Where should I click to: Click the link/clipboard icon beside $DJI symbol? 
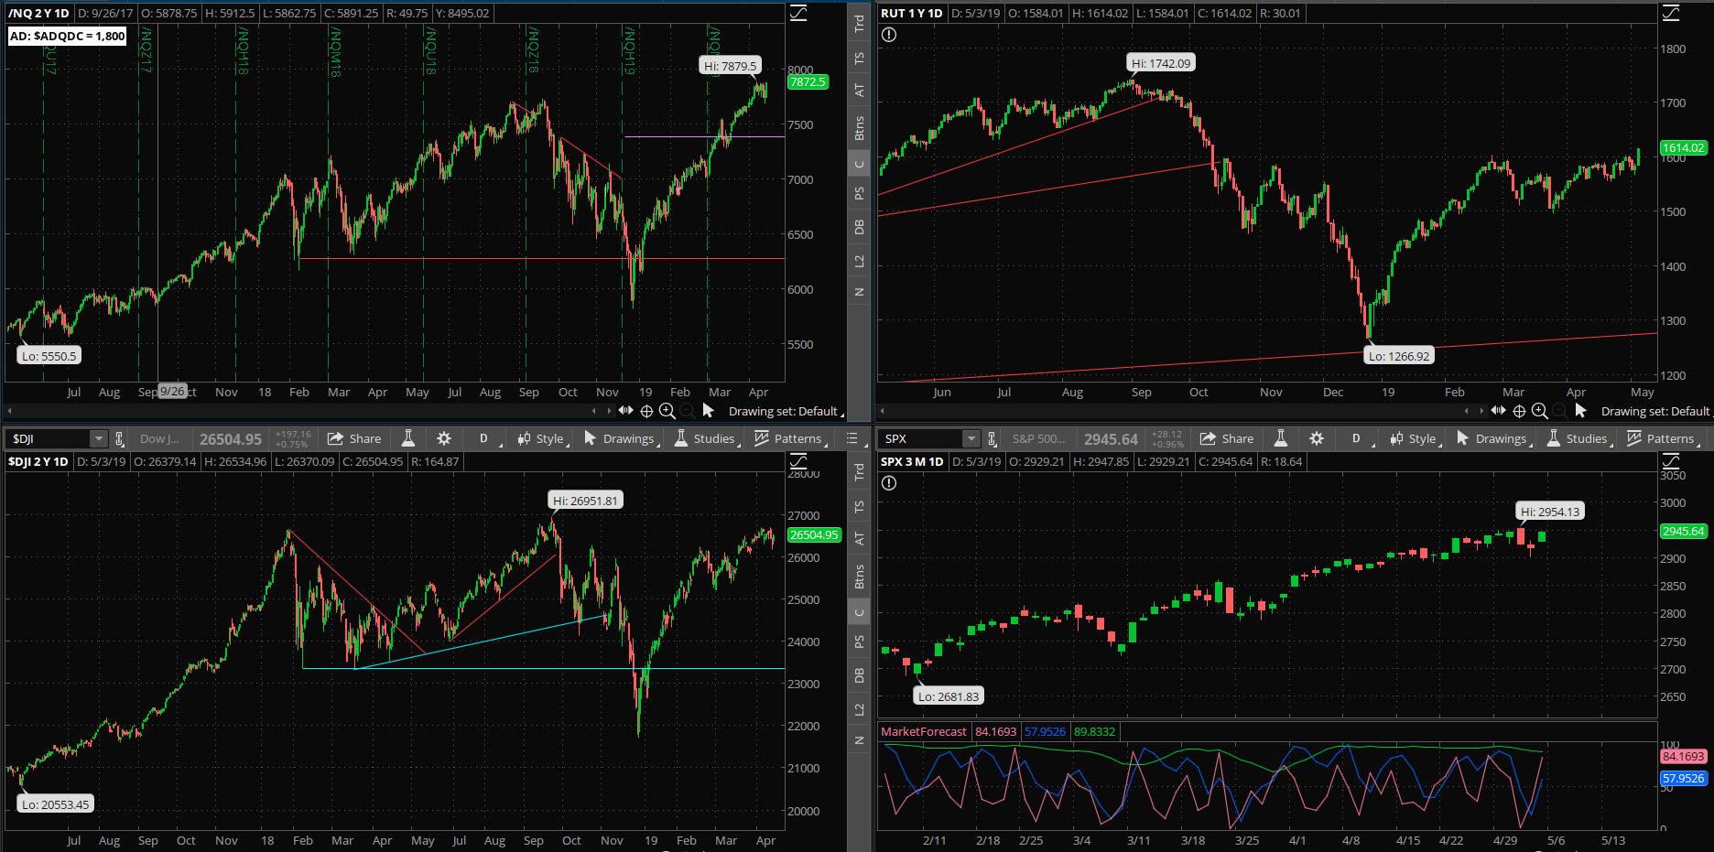point(119,438)
